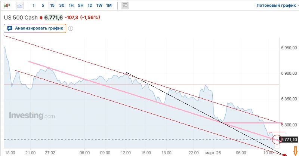299x156 pixels.
Task: Click the info icon beside Анализировать график
Action: click(x=71, y=28)
